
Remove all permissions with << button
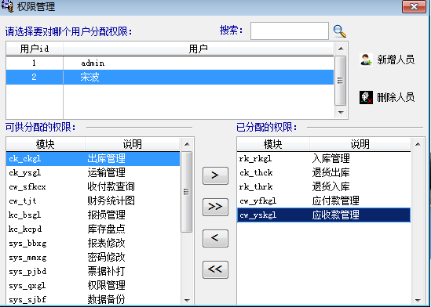(215, 269)
